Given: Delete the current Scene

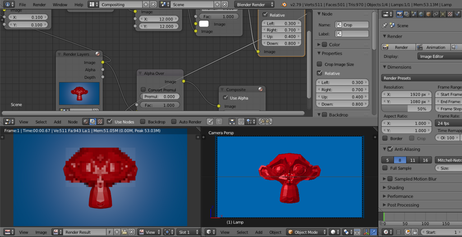Looking at the screenshot, I should point(225,5).
